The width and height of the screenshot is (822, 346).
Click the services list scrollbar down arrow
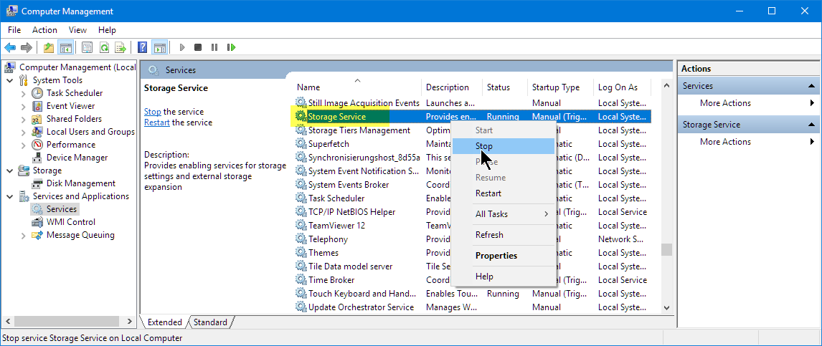click(666, 307)
